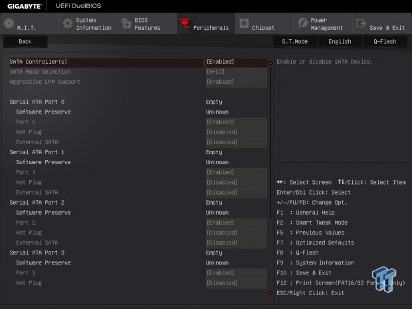Click the settings list scrollbar
The image size is (412, 309).
coord(270,142)
